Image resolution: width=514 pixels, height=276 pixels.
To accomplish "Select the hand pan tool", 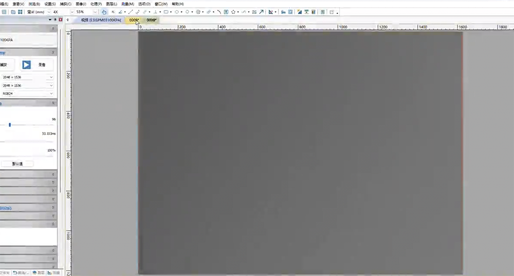I will [x=104, y=12].
